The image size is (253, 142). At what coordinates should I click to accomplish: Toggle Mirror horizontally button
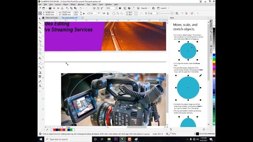coord(104,13)
